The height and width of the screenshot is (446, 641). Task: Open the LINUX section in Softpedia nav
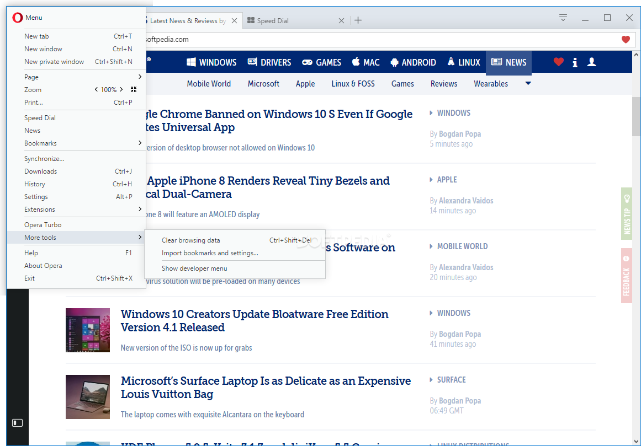(464, 62)
